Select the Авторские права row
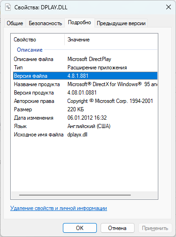The image size is (176, 237). (x=85, y=101)
